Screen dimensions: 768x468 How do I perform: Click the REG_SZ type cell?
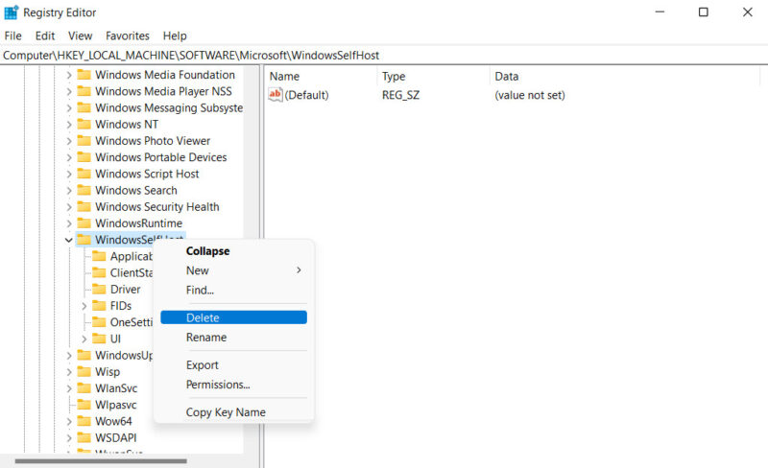[x=400, y=95]
